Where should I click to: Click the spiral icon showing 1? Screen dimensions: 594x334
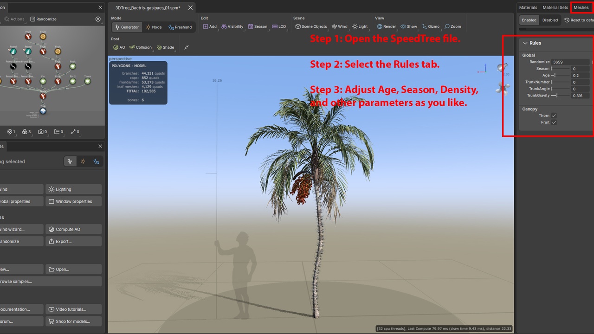tap(11, 132)
